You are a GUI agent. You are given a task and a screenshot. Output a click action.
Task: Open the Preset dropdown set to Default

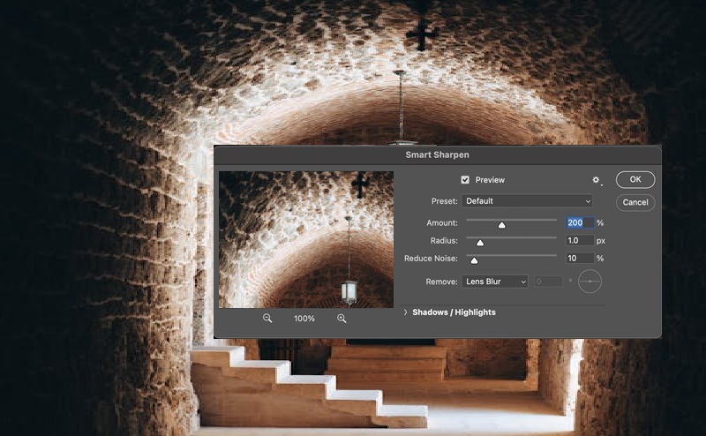[526, 201]
